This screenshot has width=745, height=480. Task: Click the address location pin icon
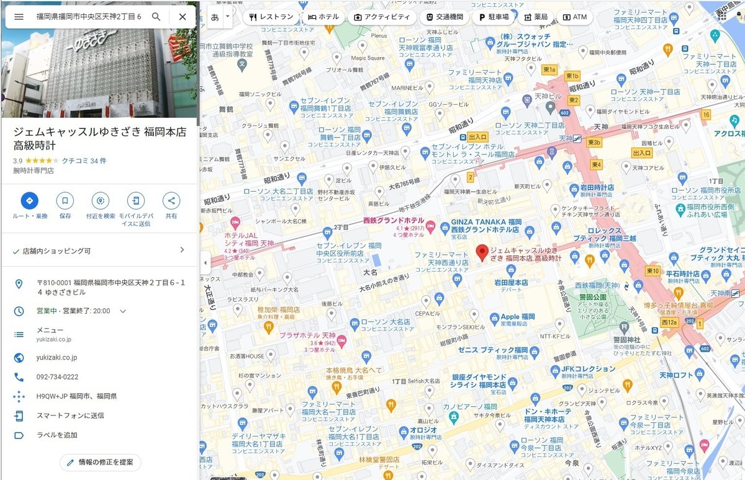[19, 284]
